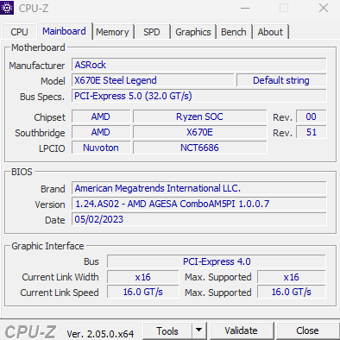
Task: Go to the SPD tab
Action: [x=152, y=32]
